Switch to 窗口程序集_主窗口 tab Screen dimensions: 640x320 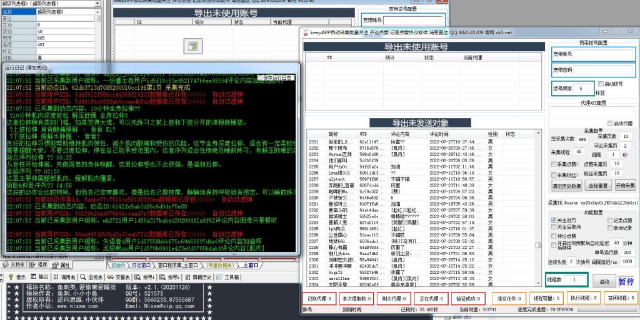pyautogui.click(x=177, y=266)
